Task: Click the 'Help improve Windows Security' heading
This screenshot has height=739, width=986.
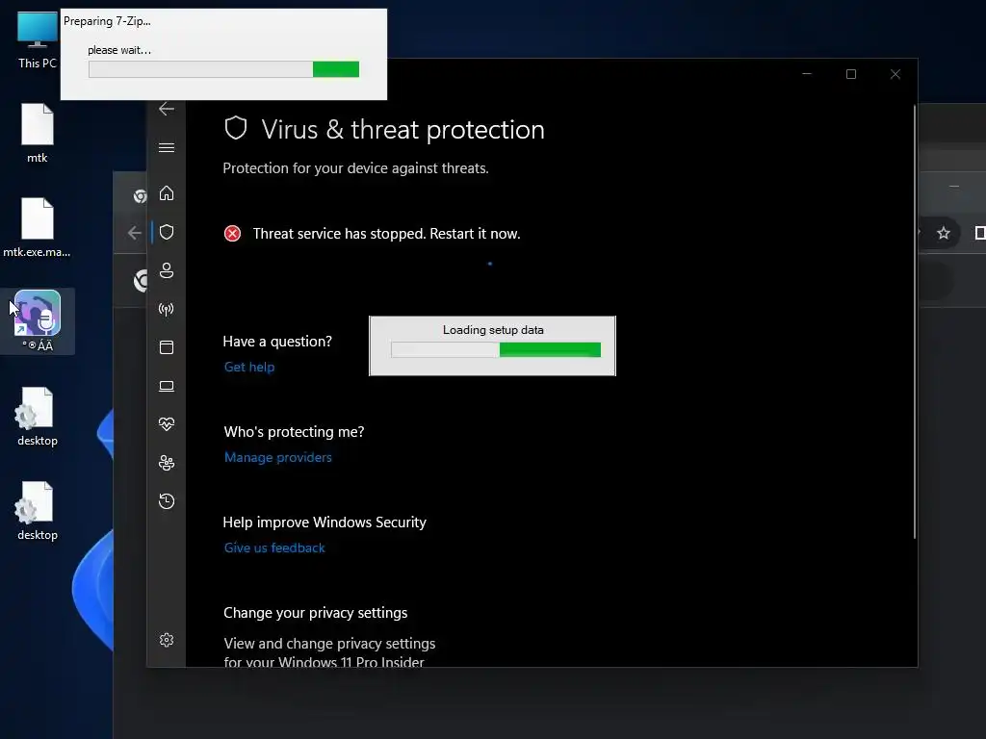Action: click(324, 522)
